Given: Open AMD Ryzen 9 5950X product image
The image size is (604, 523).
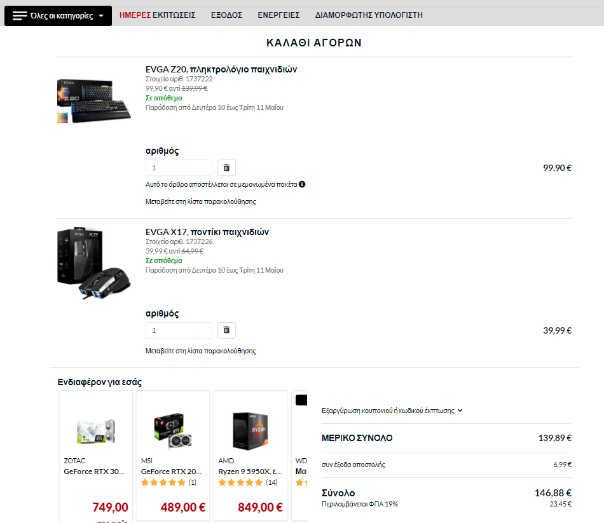Looking at the screenshot, I should click(x=251, y=431).
